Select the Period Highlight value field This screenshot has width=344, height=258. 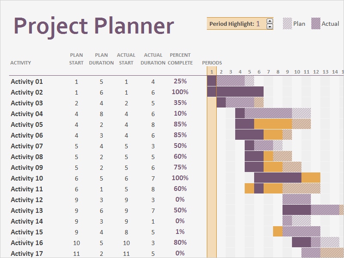258,24
